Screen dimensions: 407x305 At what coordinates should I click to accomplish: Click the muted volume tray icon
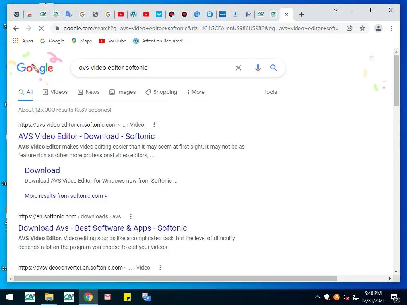pos(346,297)
